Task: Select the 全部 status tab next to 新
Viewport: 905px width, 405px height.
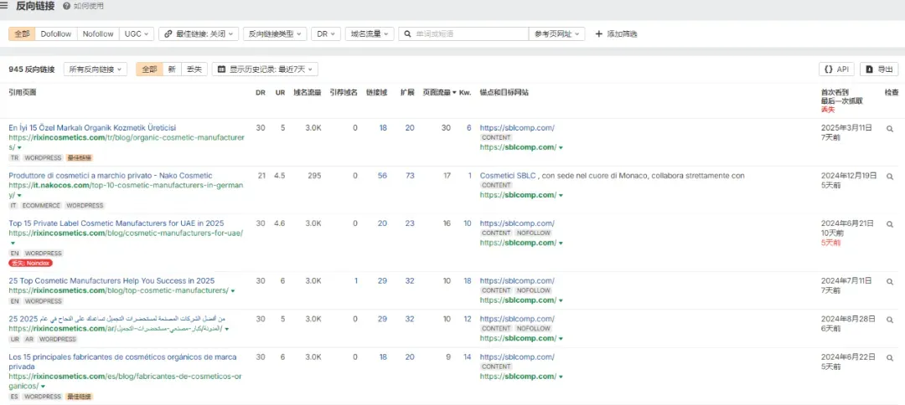Action: click(149, 69)
